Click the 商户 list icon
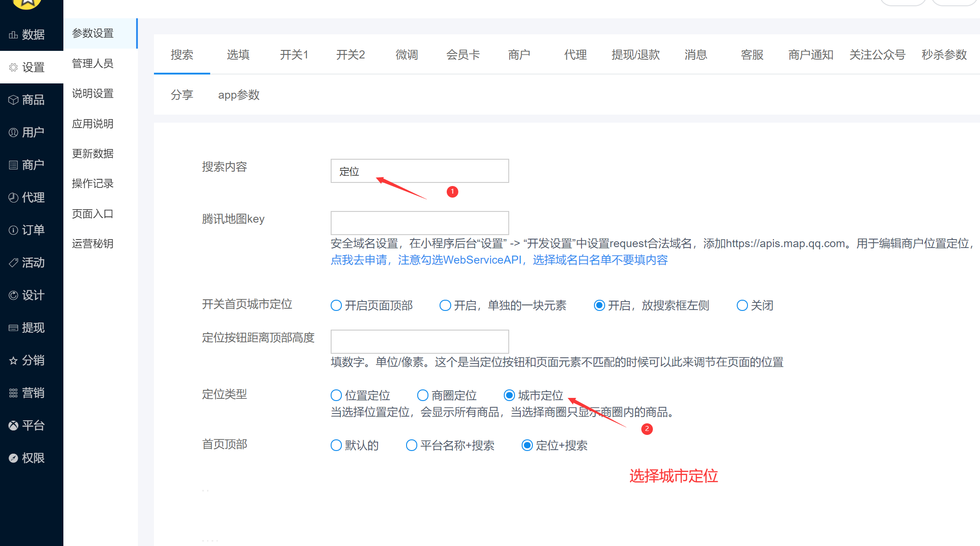The height and width of the screenshot is (546, 980). tap(13, 165)
